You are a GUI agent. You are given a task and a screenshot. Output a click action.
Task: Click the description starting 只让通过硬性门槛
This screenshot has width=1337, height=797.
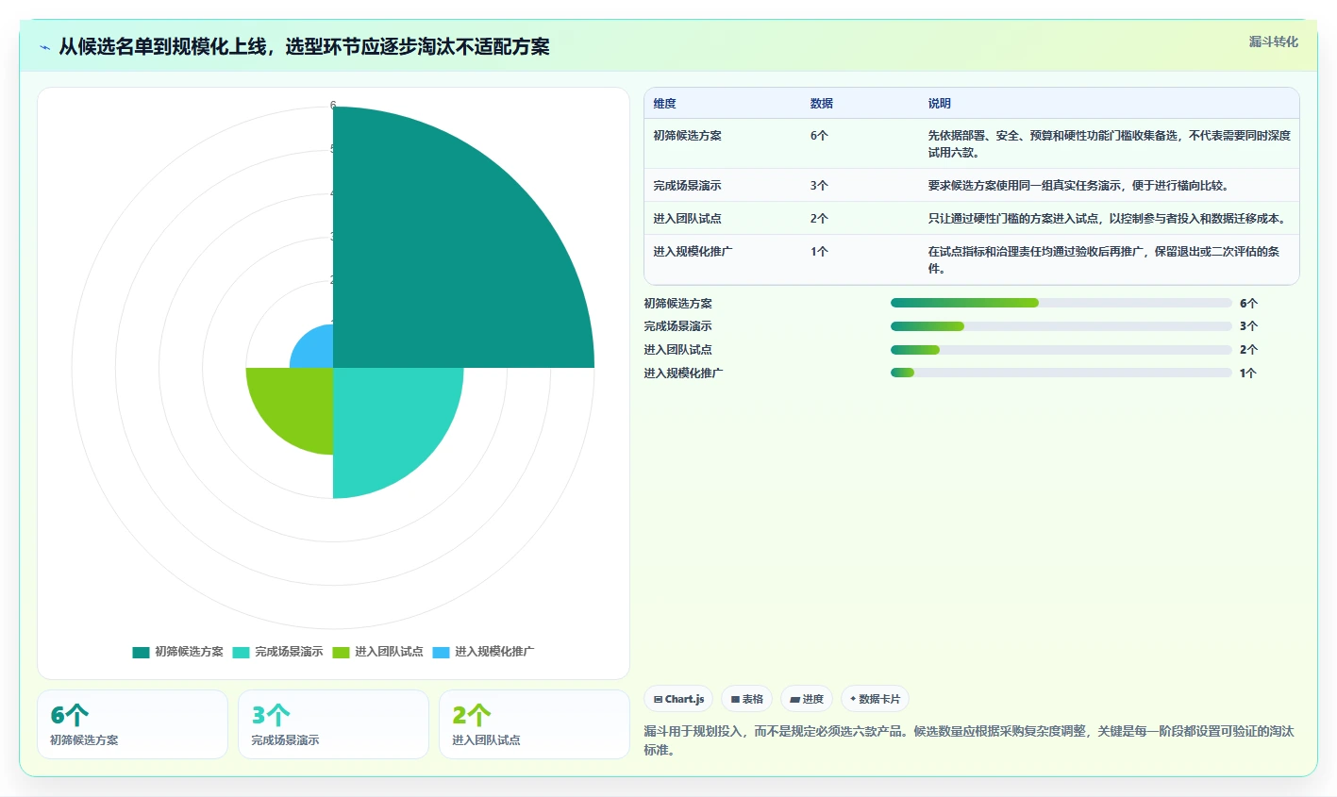1108,219
